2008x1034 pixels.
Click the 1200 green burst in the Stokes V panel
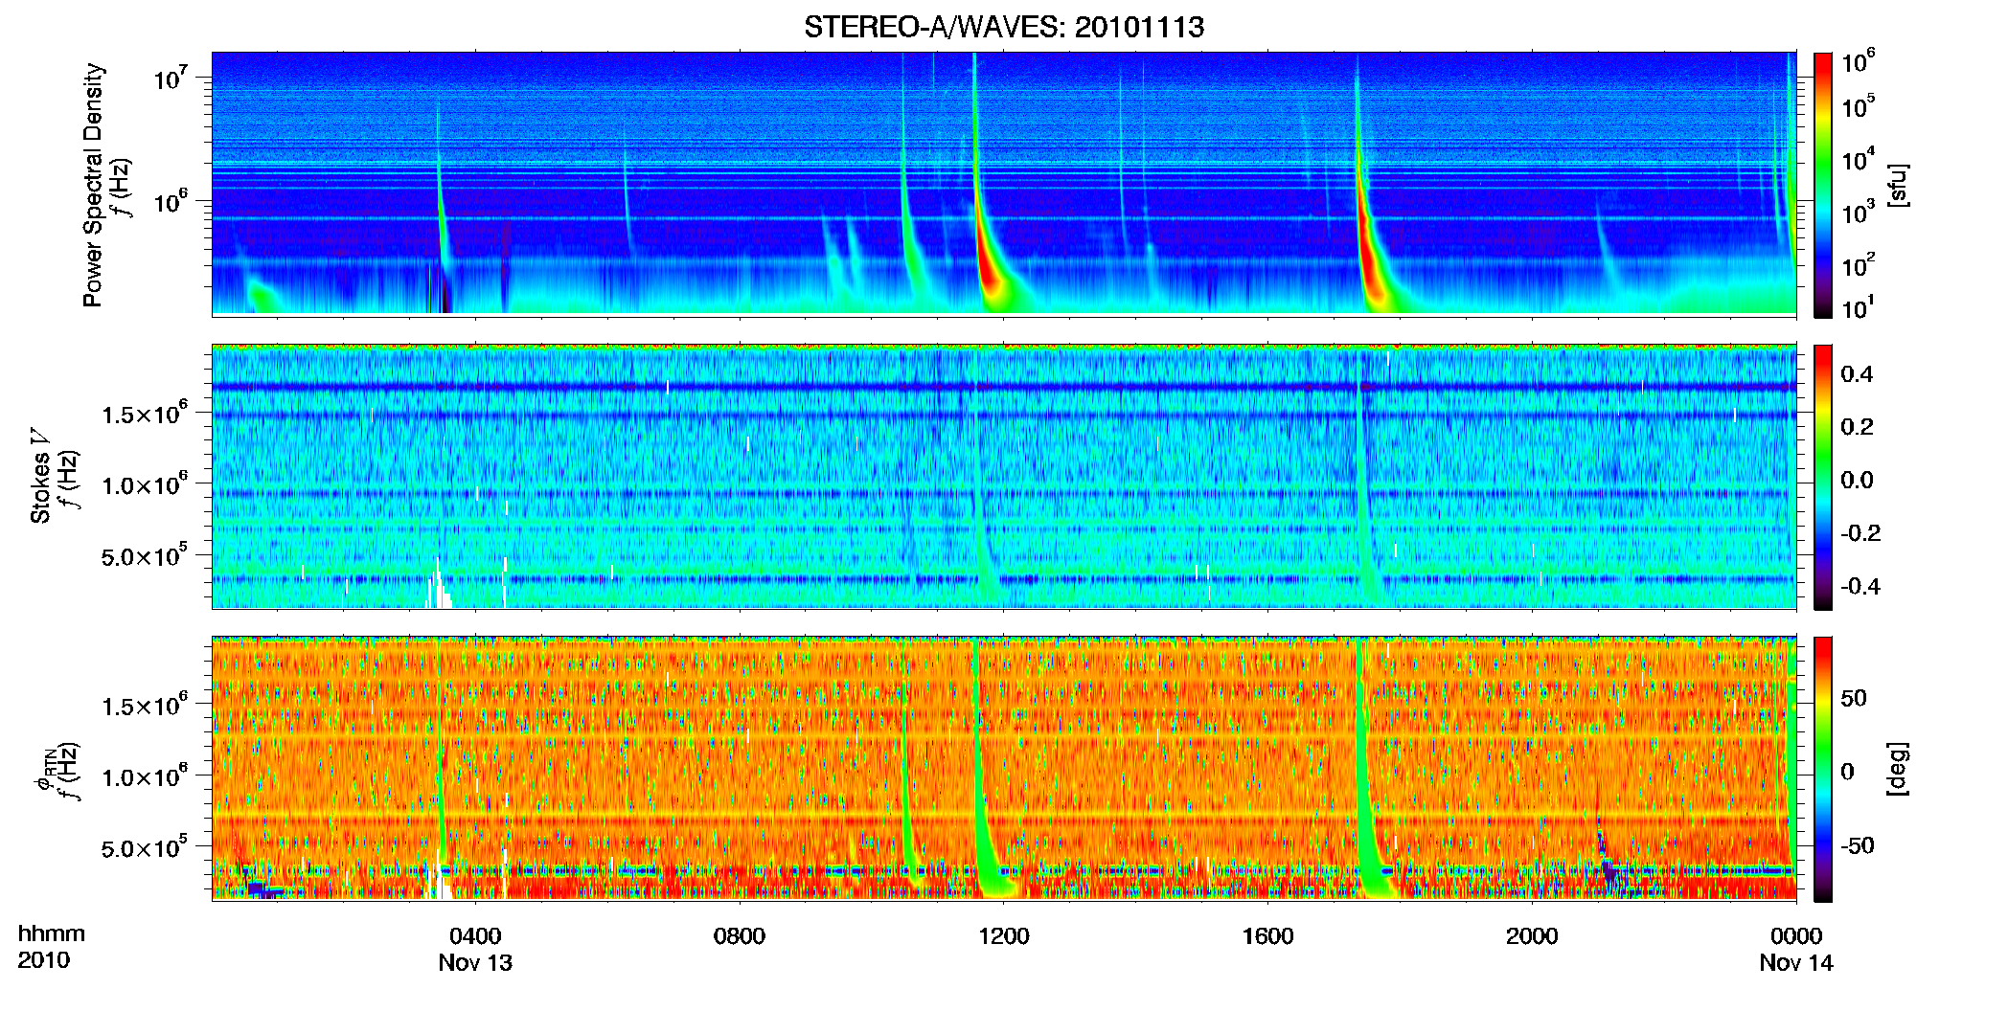tap(984, 536)
